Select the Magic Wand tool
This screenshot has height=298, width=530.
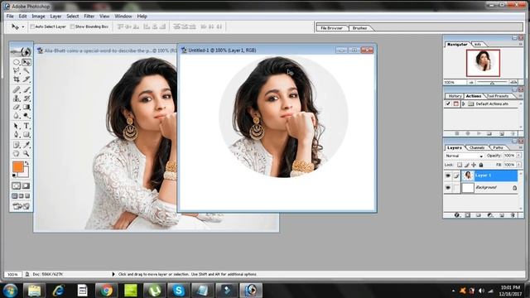(26, 70)
